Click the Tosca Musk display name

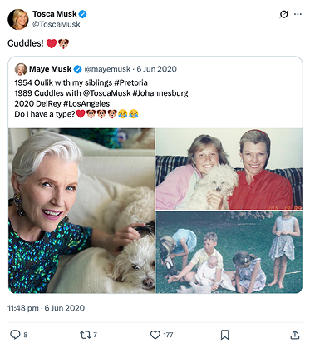pyautogui.click(x=55, y=14)
